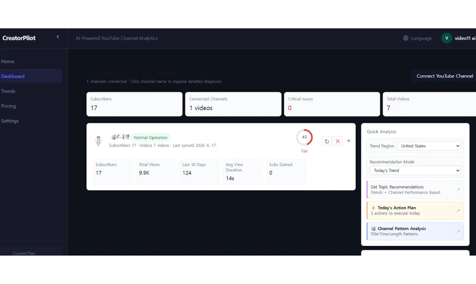This screenshot has width=476, height=284.
Task: Click the chart icon for Pattern Analysis
Action: pos(373,229)
